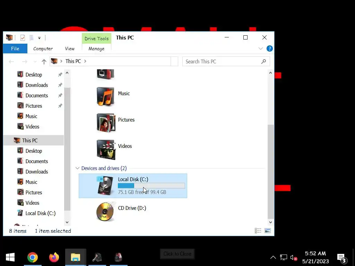Click the Pictures folder icon in content area
This screenshot has width=355, height=266.
pyautogui.click(x=106, y=123)
